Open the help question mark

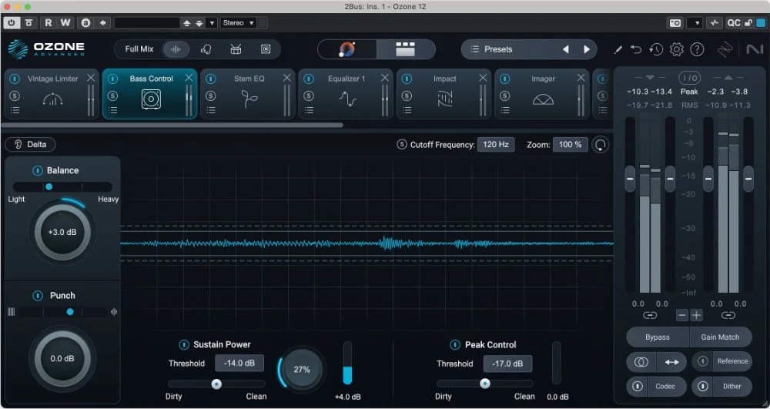point(698,49)
